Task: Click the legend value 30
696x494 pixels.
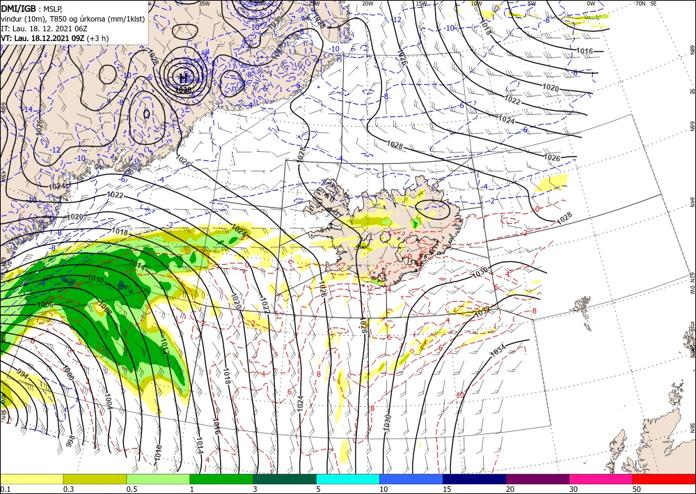Action: (574, 489)
